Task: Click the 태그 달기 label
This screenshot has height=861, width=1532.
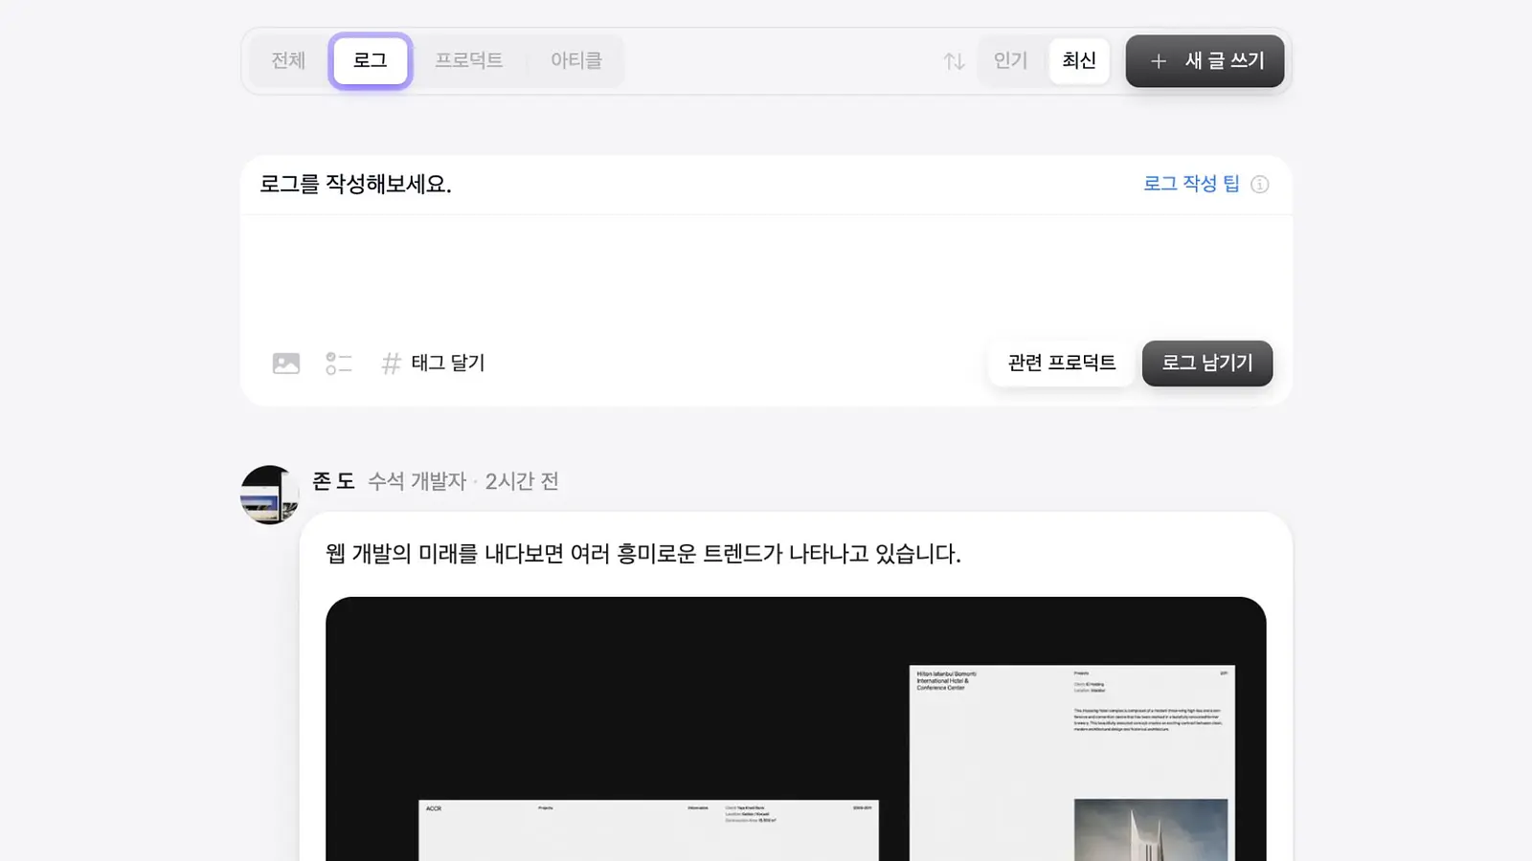Action: point(448,364)
